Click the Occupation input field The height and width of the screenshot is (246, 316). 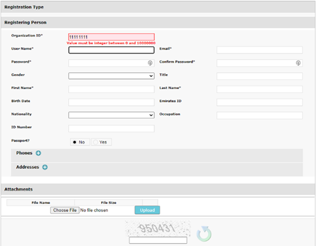(260, 115)
